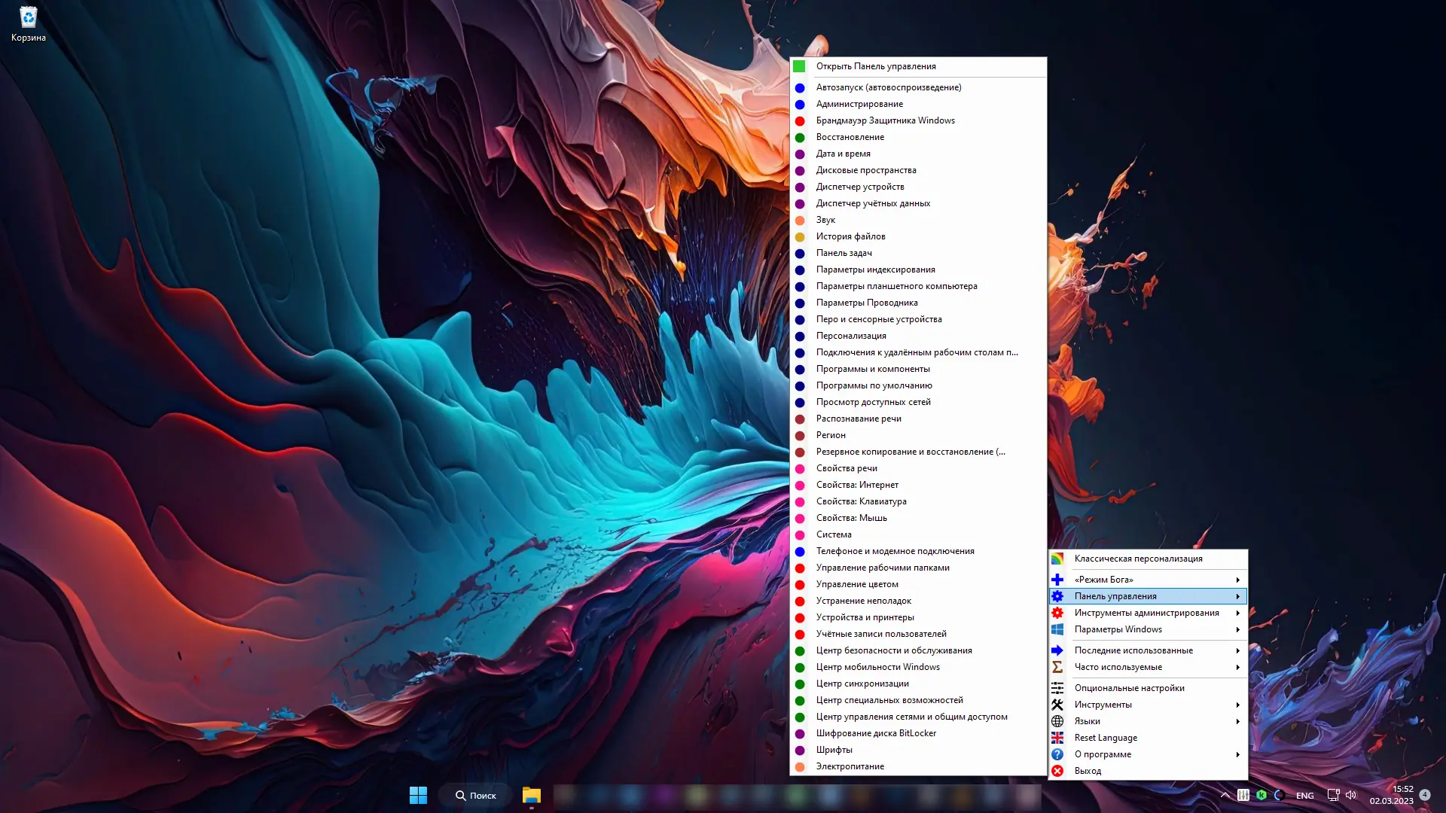This screenshot has height=813, width=1446.
Task: Open Диспетчер устройств from the list
Action: point(860,187)
